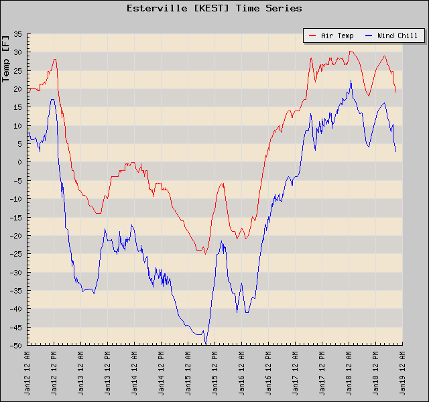This screenshot has width=429, height=402.
Task: Click the 'Air Temp' legend label
Action: coord(337,36)
